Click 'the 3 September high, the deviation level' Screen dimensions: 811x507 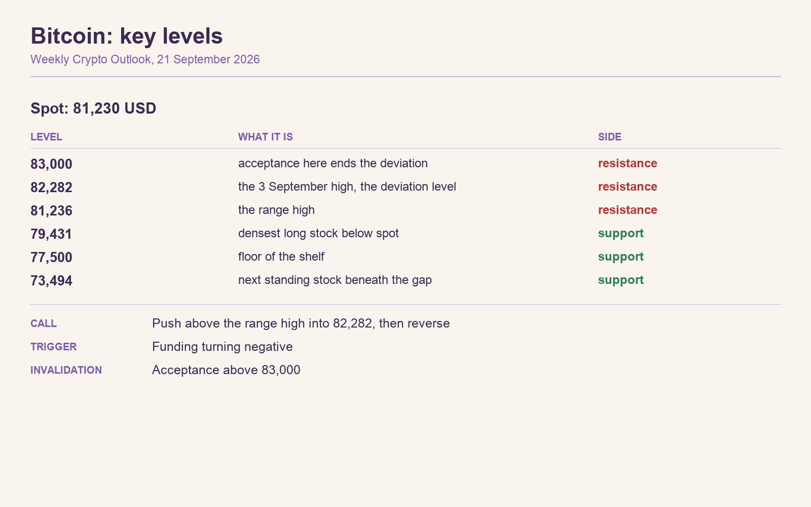click(347, 187)
